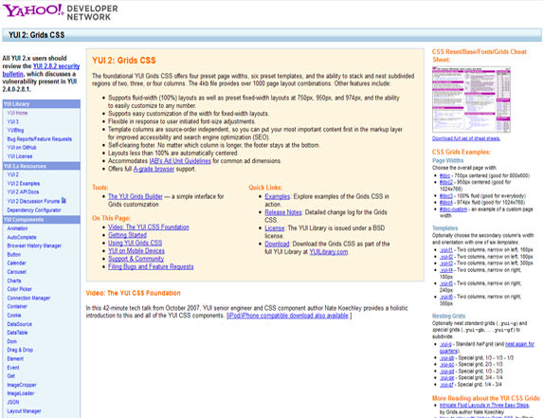The image size is (544, 418).
Task: Open Carousel component link
Action: tap(17, 272)
